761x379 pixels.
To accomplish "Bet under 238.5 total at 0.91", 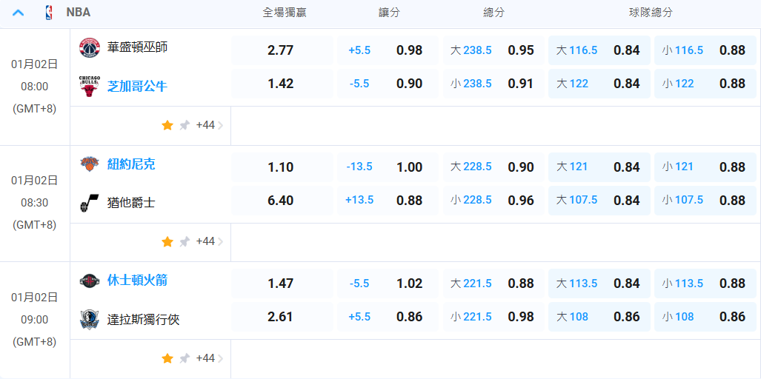I will 494,84.
